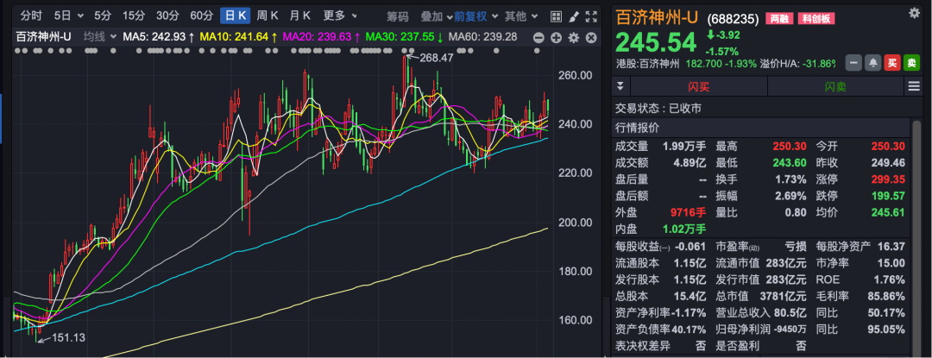Click the magenta MA20: 239.63 legend
This screenshot has height=358, width=932.
(321, 37)
